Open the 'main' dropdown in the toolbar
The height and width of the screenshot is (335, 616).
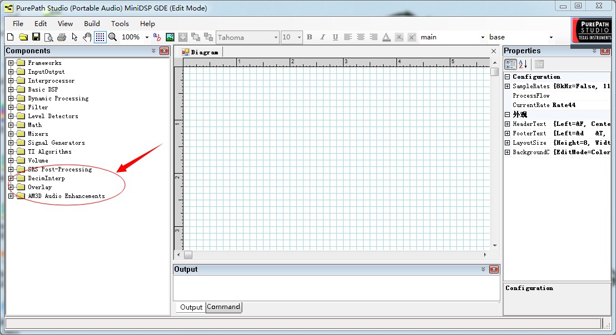click(x=483, y=37)
